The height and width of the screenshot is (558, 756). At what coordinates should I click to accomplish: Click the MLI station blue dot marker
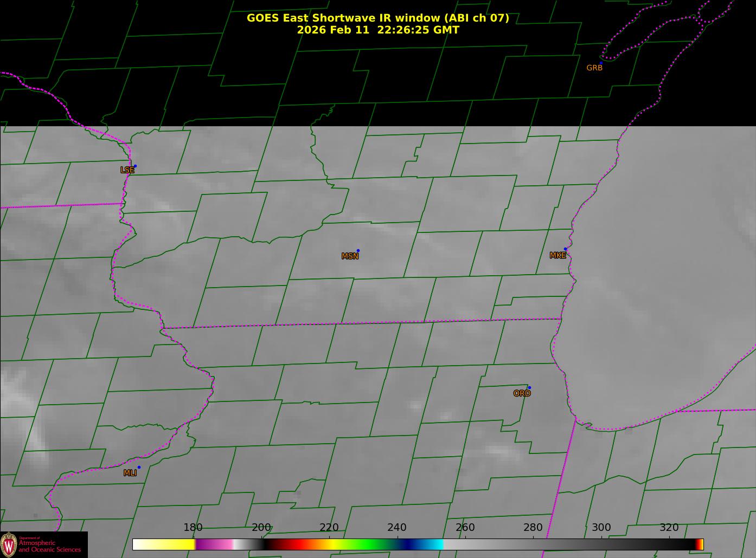coord(139,468)
